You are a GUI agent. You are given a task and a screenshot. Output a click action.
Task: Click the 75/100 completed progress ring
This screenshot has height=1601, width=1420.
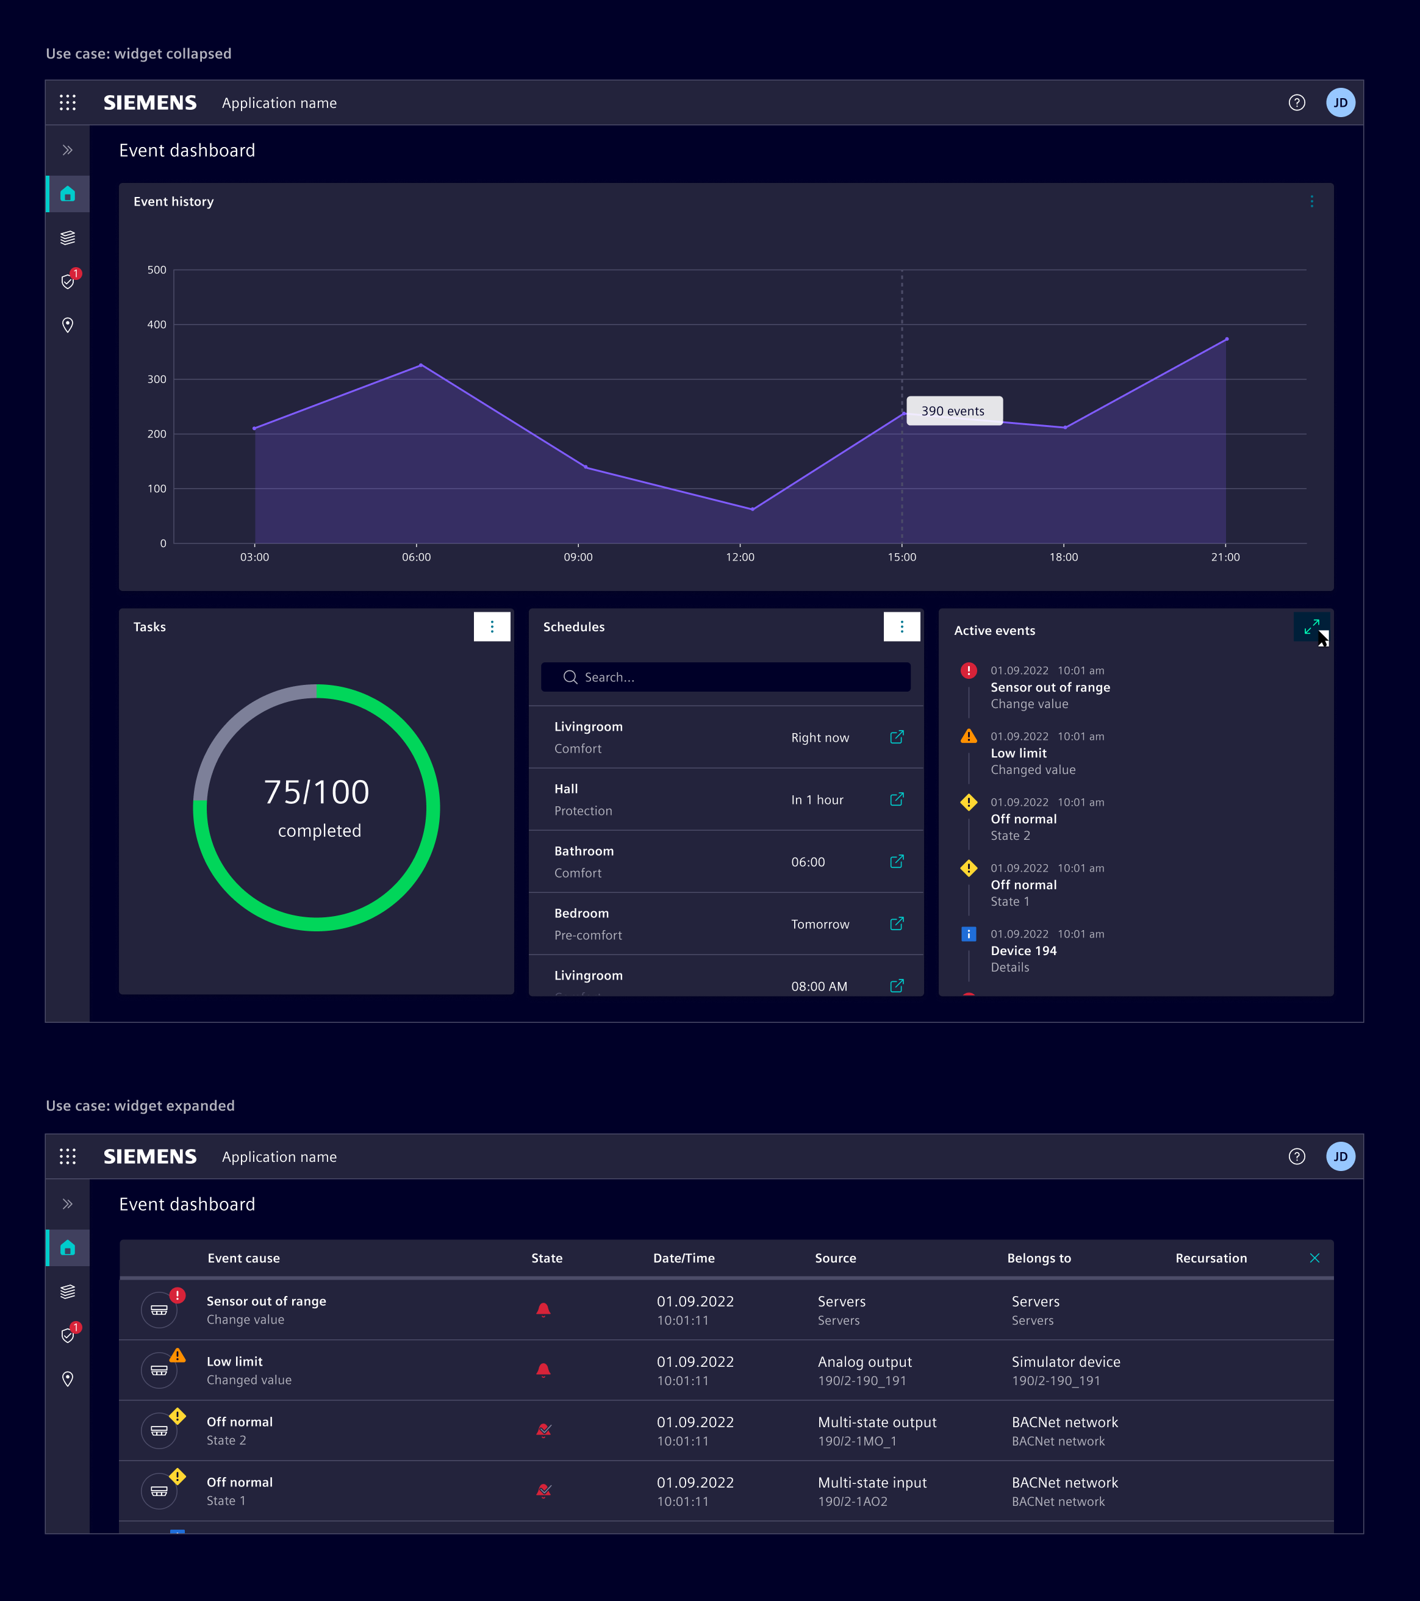[x=318, y=808]
